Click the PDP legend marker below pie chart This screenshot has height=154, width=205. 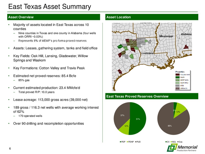coord(120,142)
